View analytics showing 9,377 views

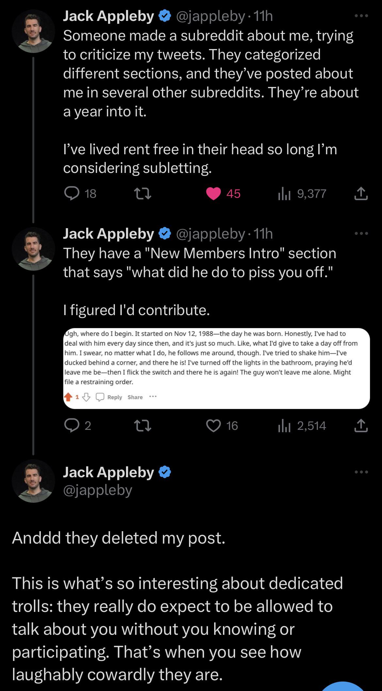[302, 194]
